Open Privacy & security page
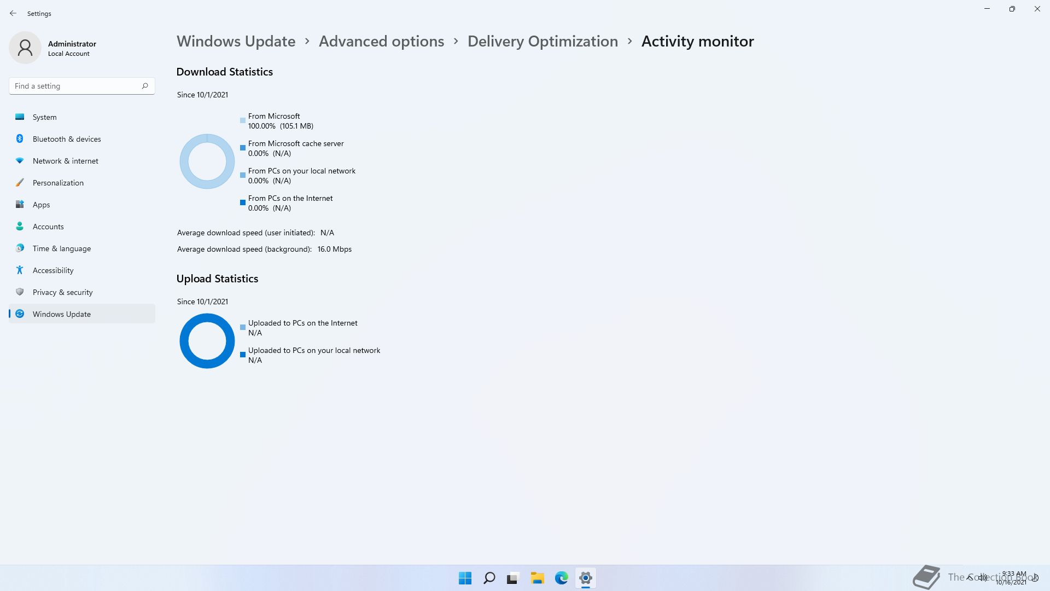Image resolution: width=1050 pixels, height=591 pixels. pos(82,292)
